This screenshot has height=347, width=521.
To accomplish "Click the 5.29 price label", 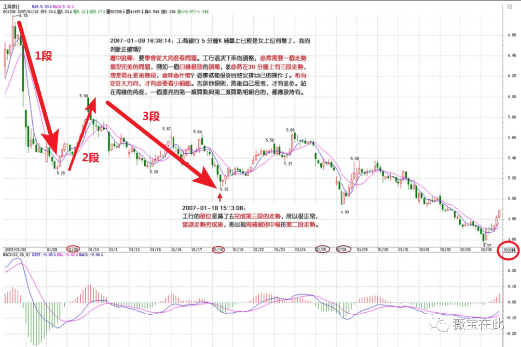I will coord(154,172).
